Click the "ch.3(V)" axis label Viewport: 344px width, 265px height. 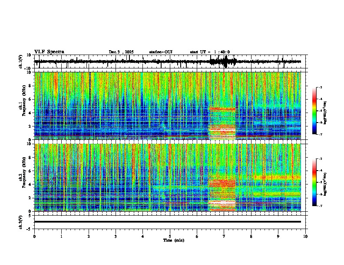click(x=21, y=222)
